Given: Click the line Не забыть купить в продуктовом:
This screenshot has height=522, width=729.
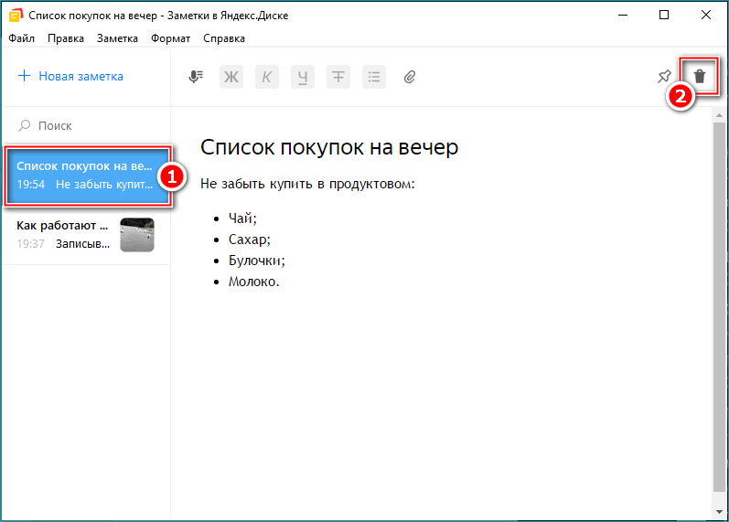Looking at the screenshot, I should click(x=307, y=184).
